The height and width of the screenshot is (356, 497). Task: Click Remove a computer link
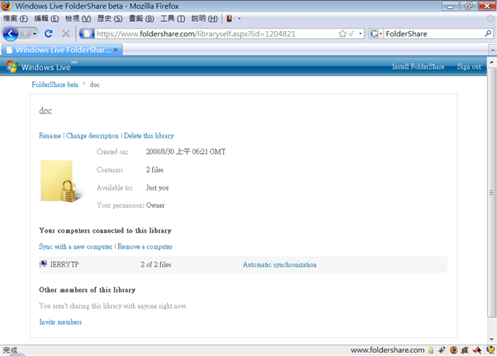click(x=145, y=246)
